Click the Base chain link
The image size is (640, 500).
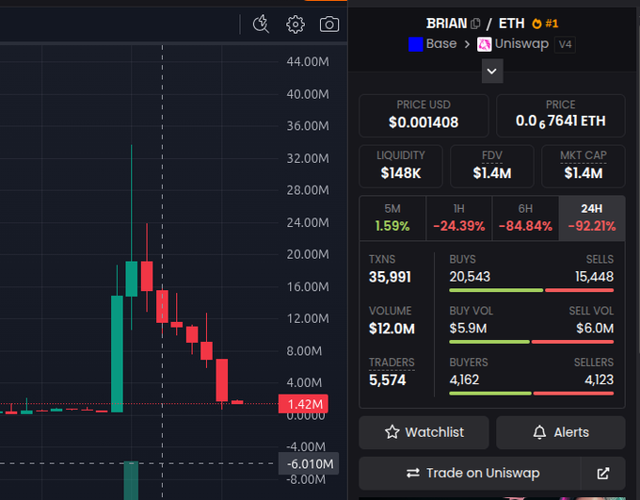click(433, 43)
